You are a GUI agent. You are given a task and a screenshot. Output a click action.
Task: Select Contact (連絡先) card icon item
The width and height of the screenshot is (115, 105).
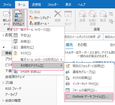[x=16, y=47]
